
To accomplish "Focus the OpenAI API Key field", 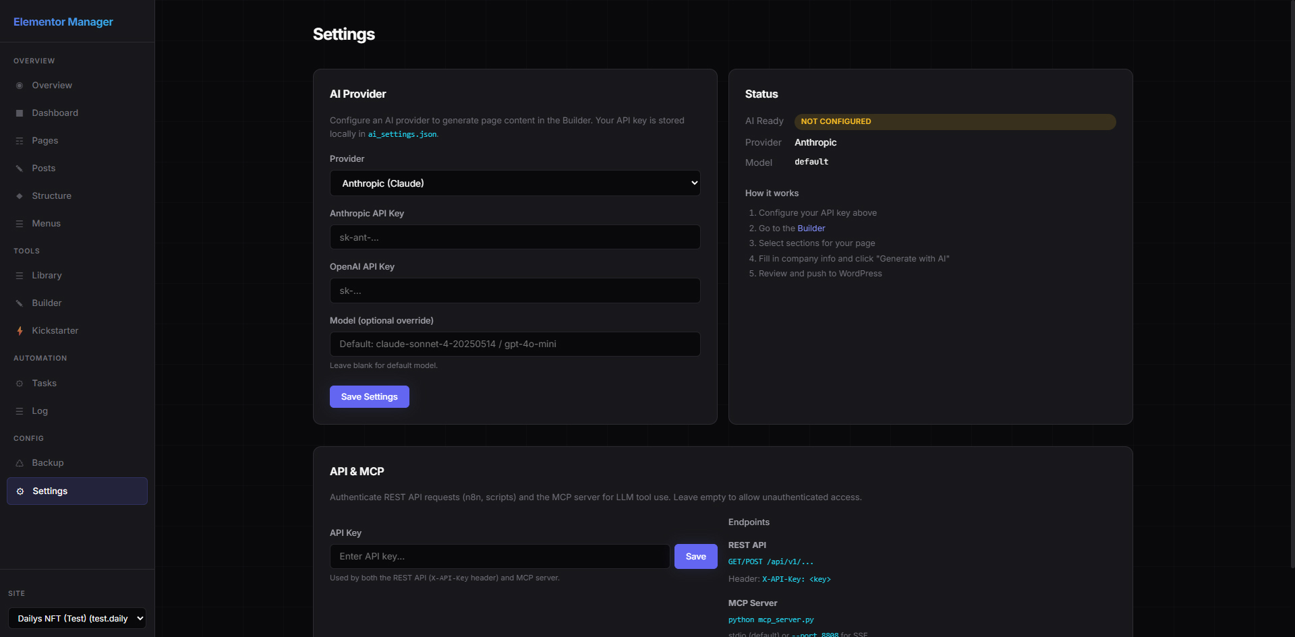I will pos(515,291).
